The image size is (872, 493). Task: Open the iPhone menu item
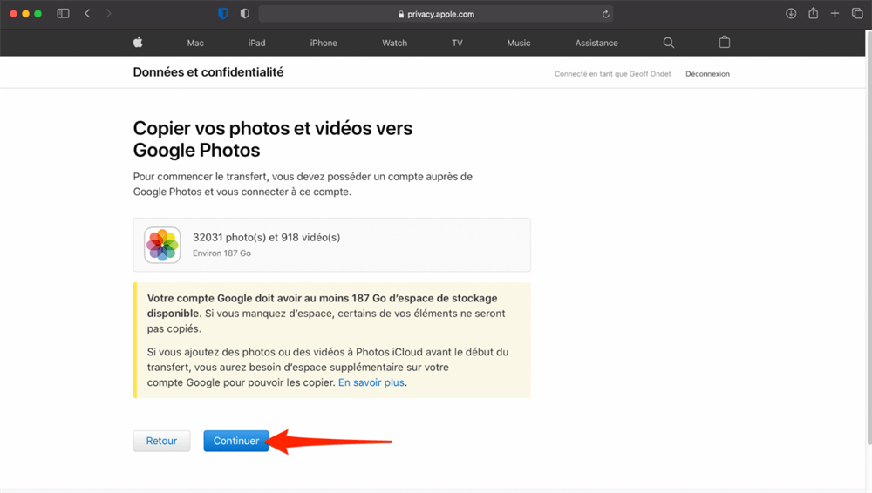pyautogui.click(x=324, y=43)
